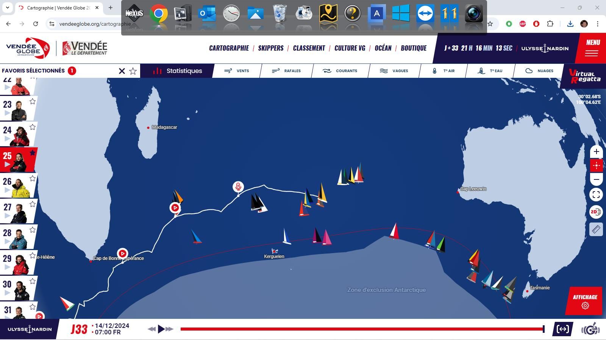Rewind the race timeline
This screenshot has height=340, width=606.
151,329
